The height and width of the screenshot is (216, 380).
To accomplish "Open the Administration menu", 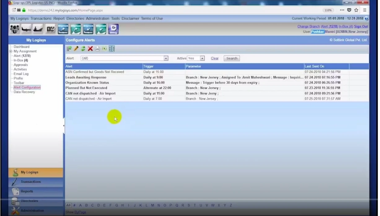I will (98, 18).
